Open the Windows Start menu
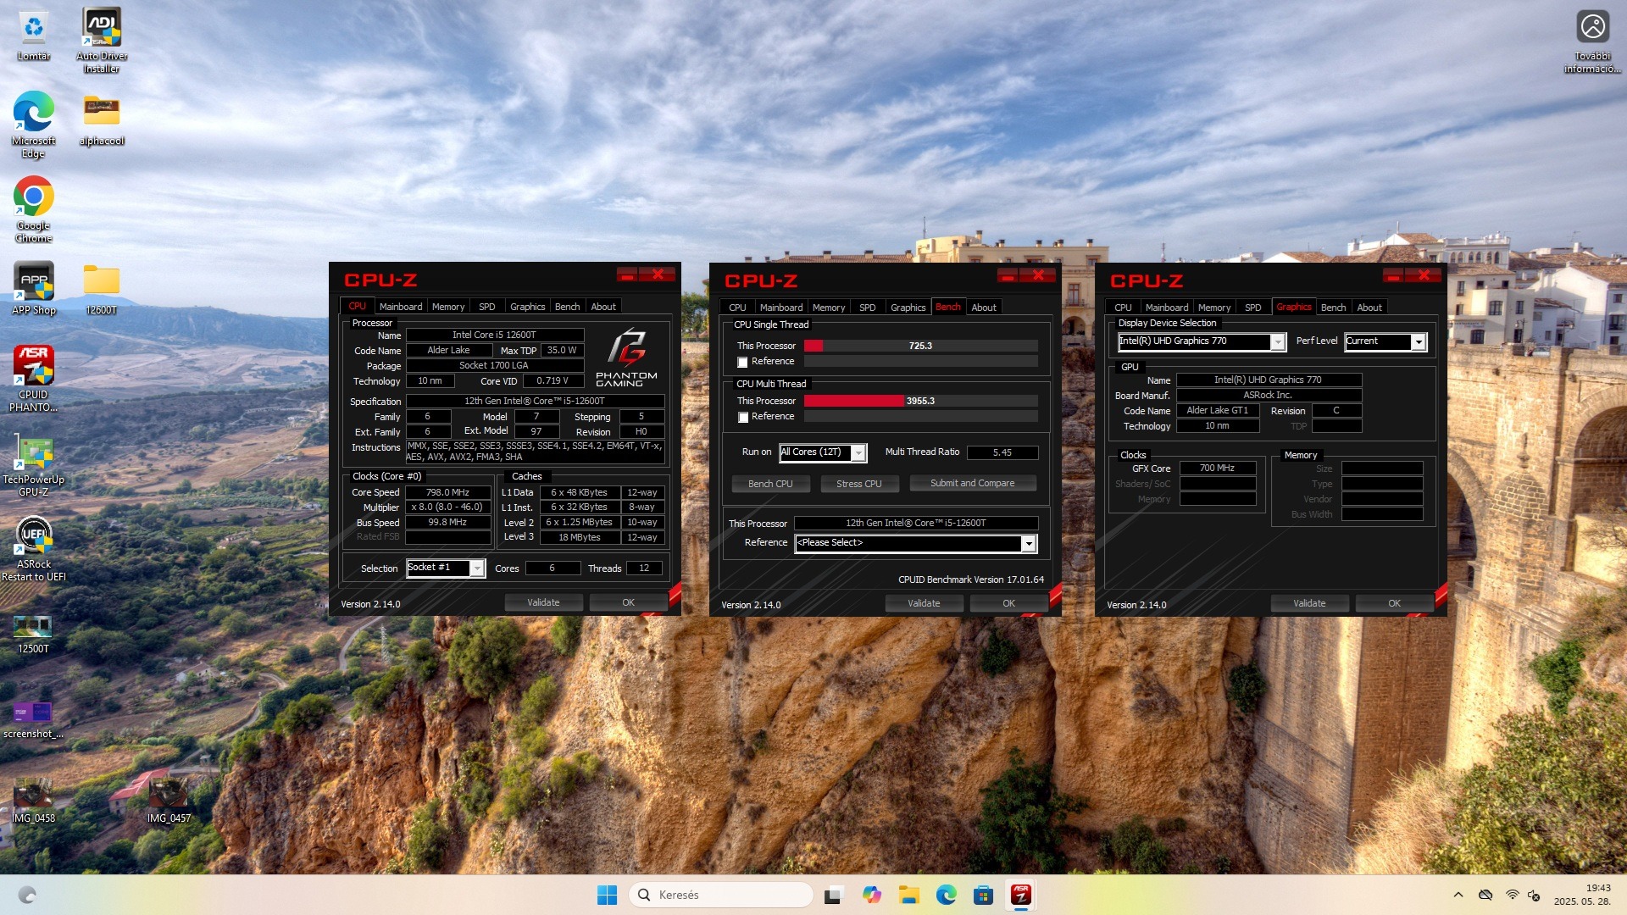The image size is (1627, 915). [608, 895]
